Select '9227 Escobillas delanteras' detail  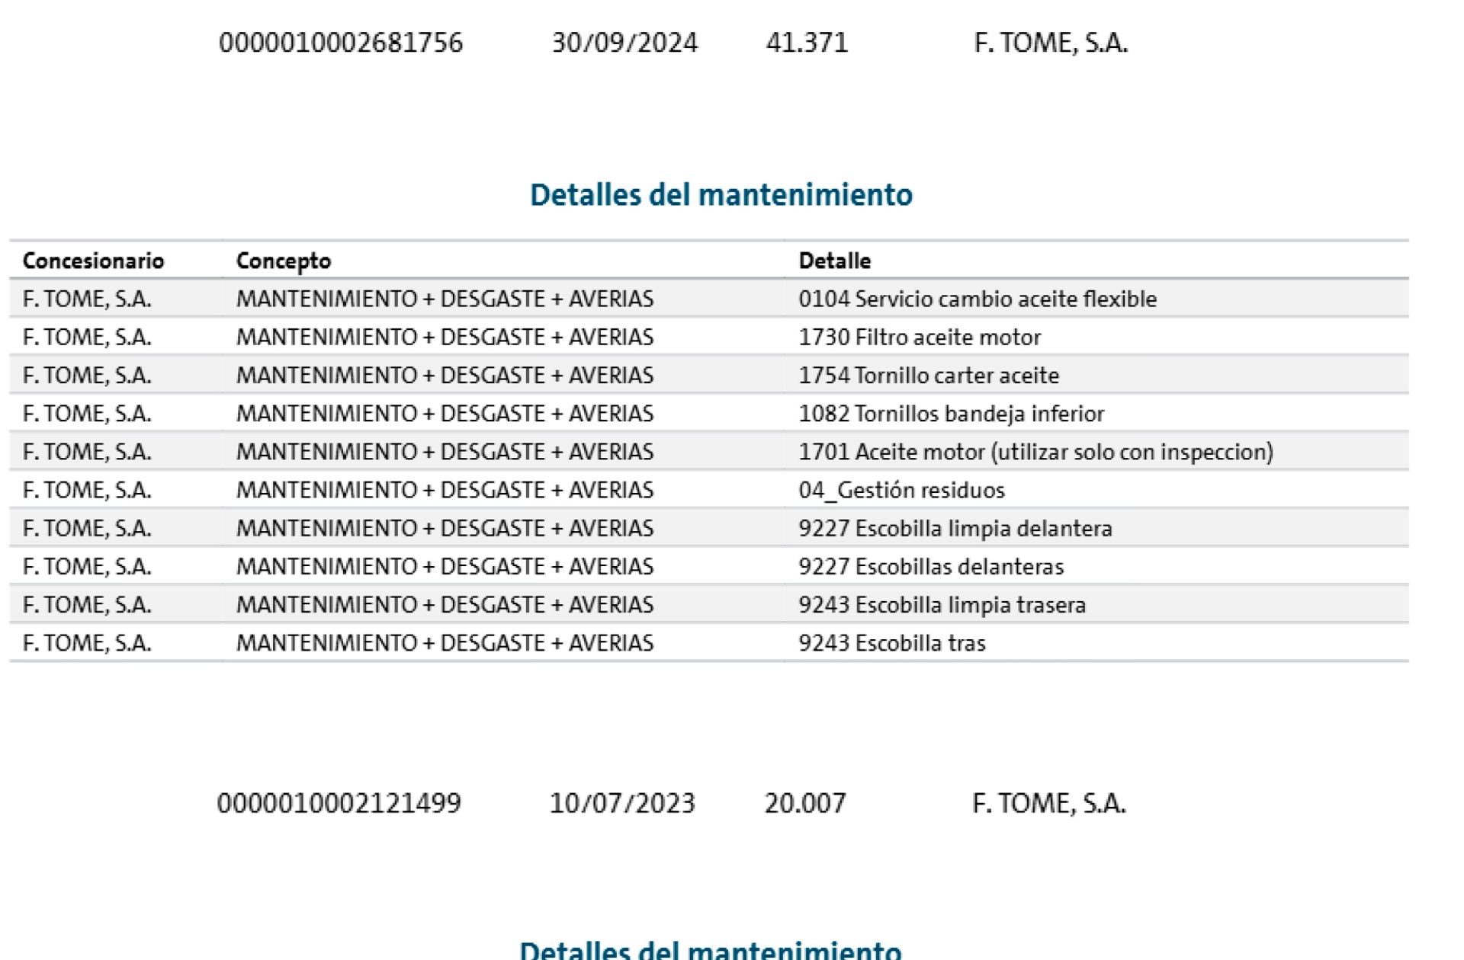[931, 566]
